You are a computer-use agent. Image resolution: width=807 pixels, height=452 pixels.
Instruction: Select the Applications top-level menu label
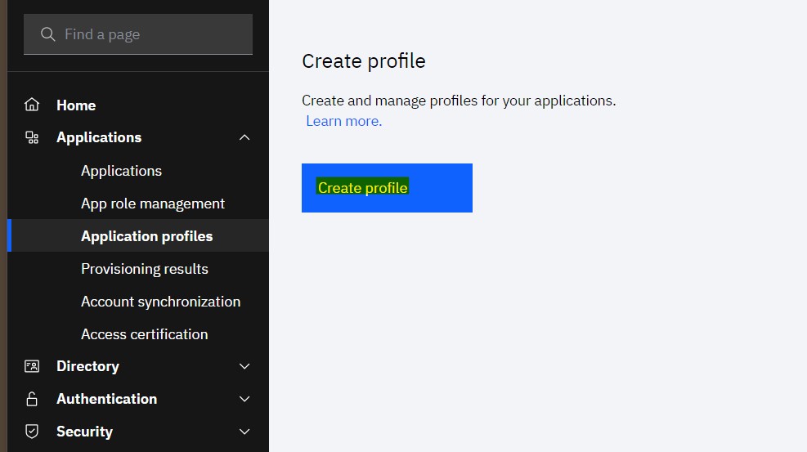point(99,137)
